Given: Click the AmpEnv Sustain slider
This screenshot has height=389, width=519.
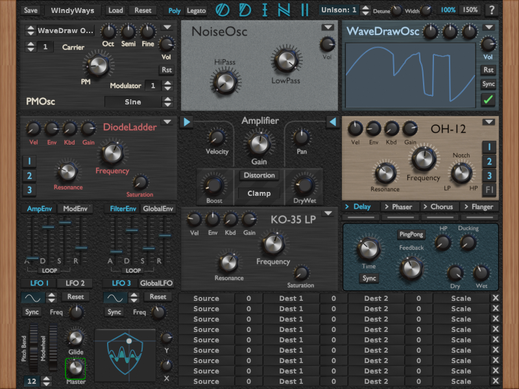Looking at the screenshot, I should click(65, 240).
